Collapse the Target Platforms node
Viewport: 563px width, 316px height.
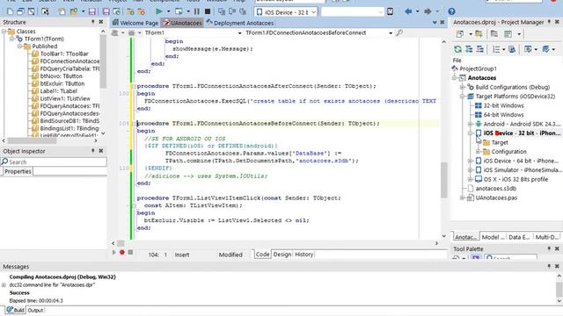463,97
